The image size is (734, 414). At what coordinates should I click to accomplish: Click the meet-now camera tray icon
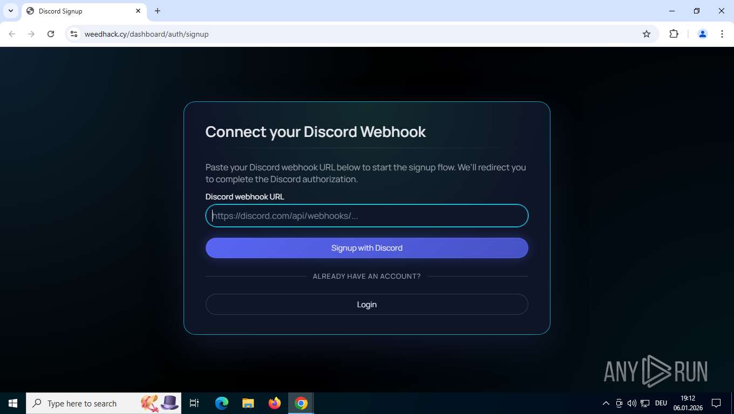pyautogui.click(x=619, y=403)
